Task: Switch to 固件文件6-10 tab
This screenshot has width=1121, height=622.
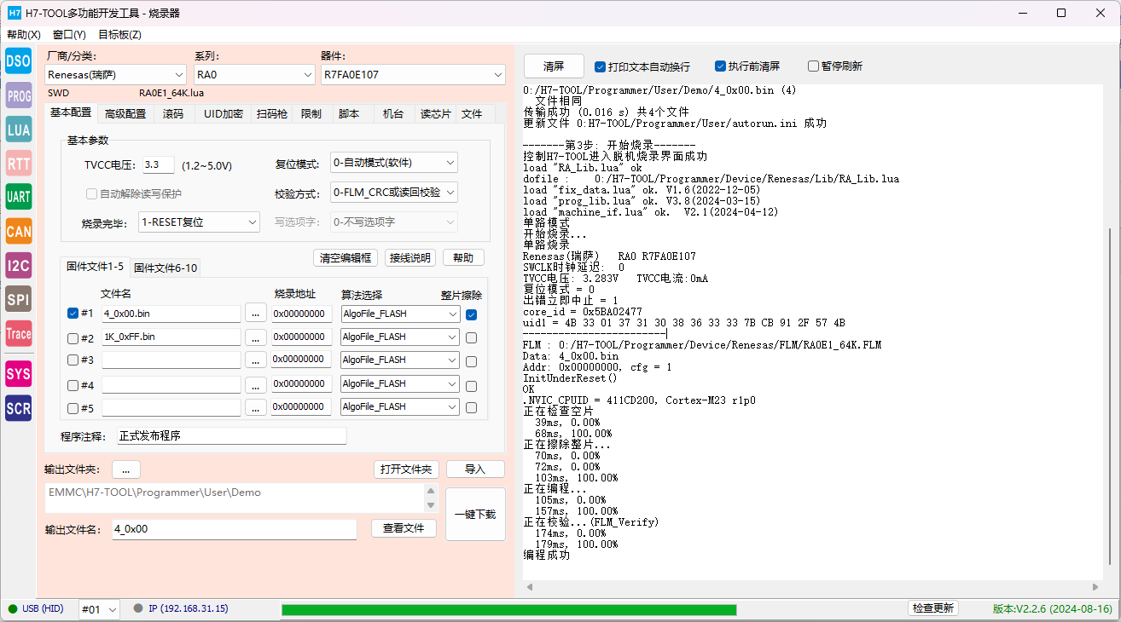Action: 166,268
